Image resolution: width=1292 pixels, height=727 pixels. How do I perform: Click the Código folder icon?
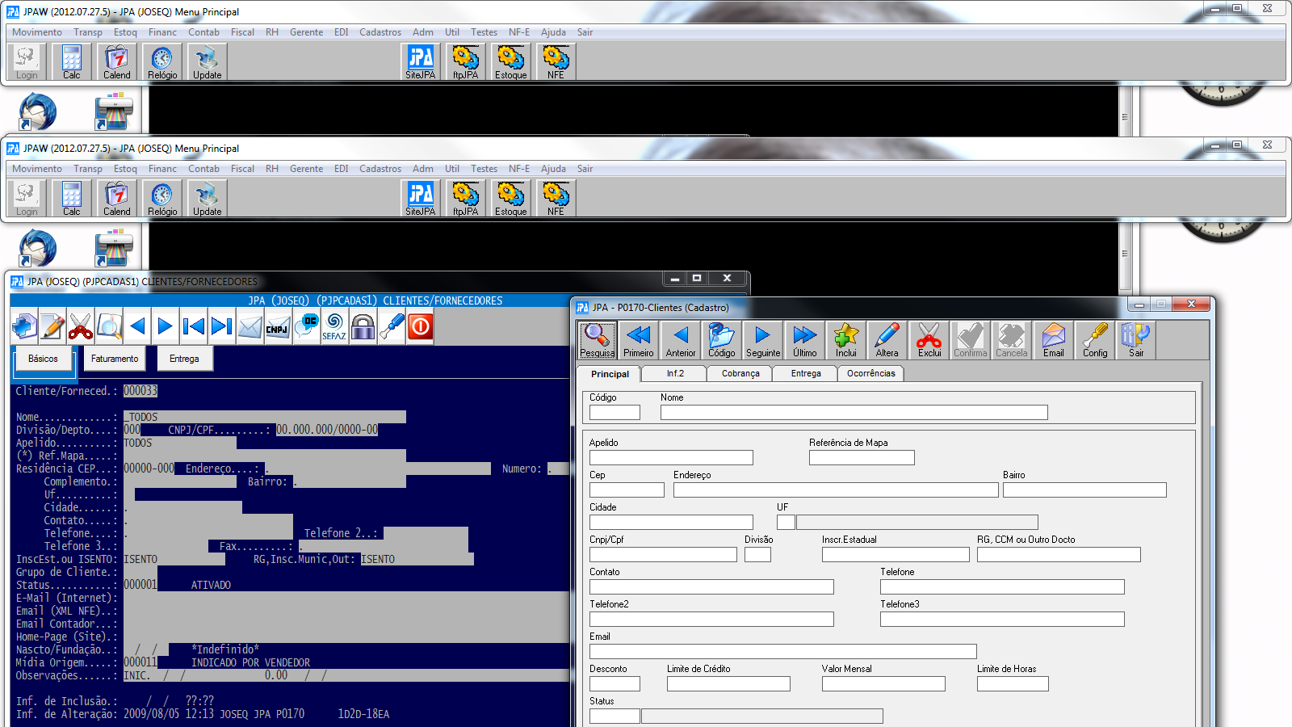[721, 339]
